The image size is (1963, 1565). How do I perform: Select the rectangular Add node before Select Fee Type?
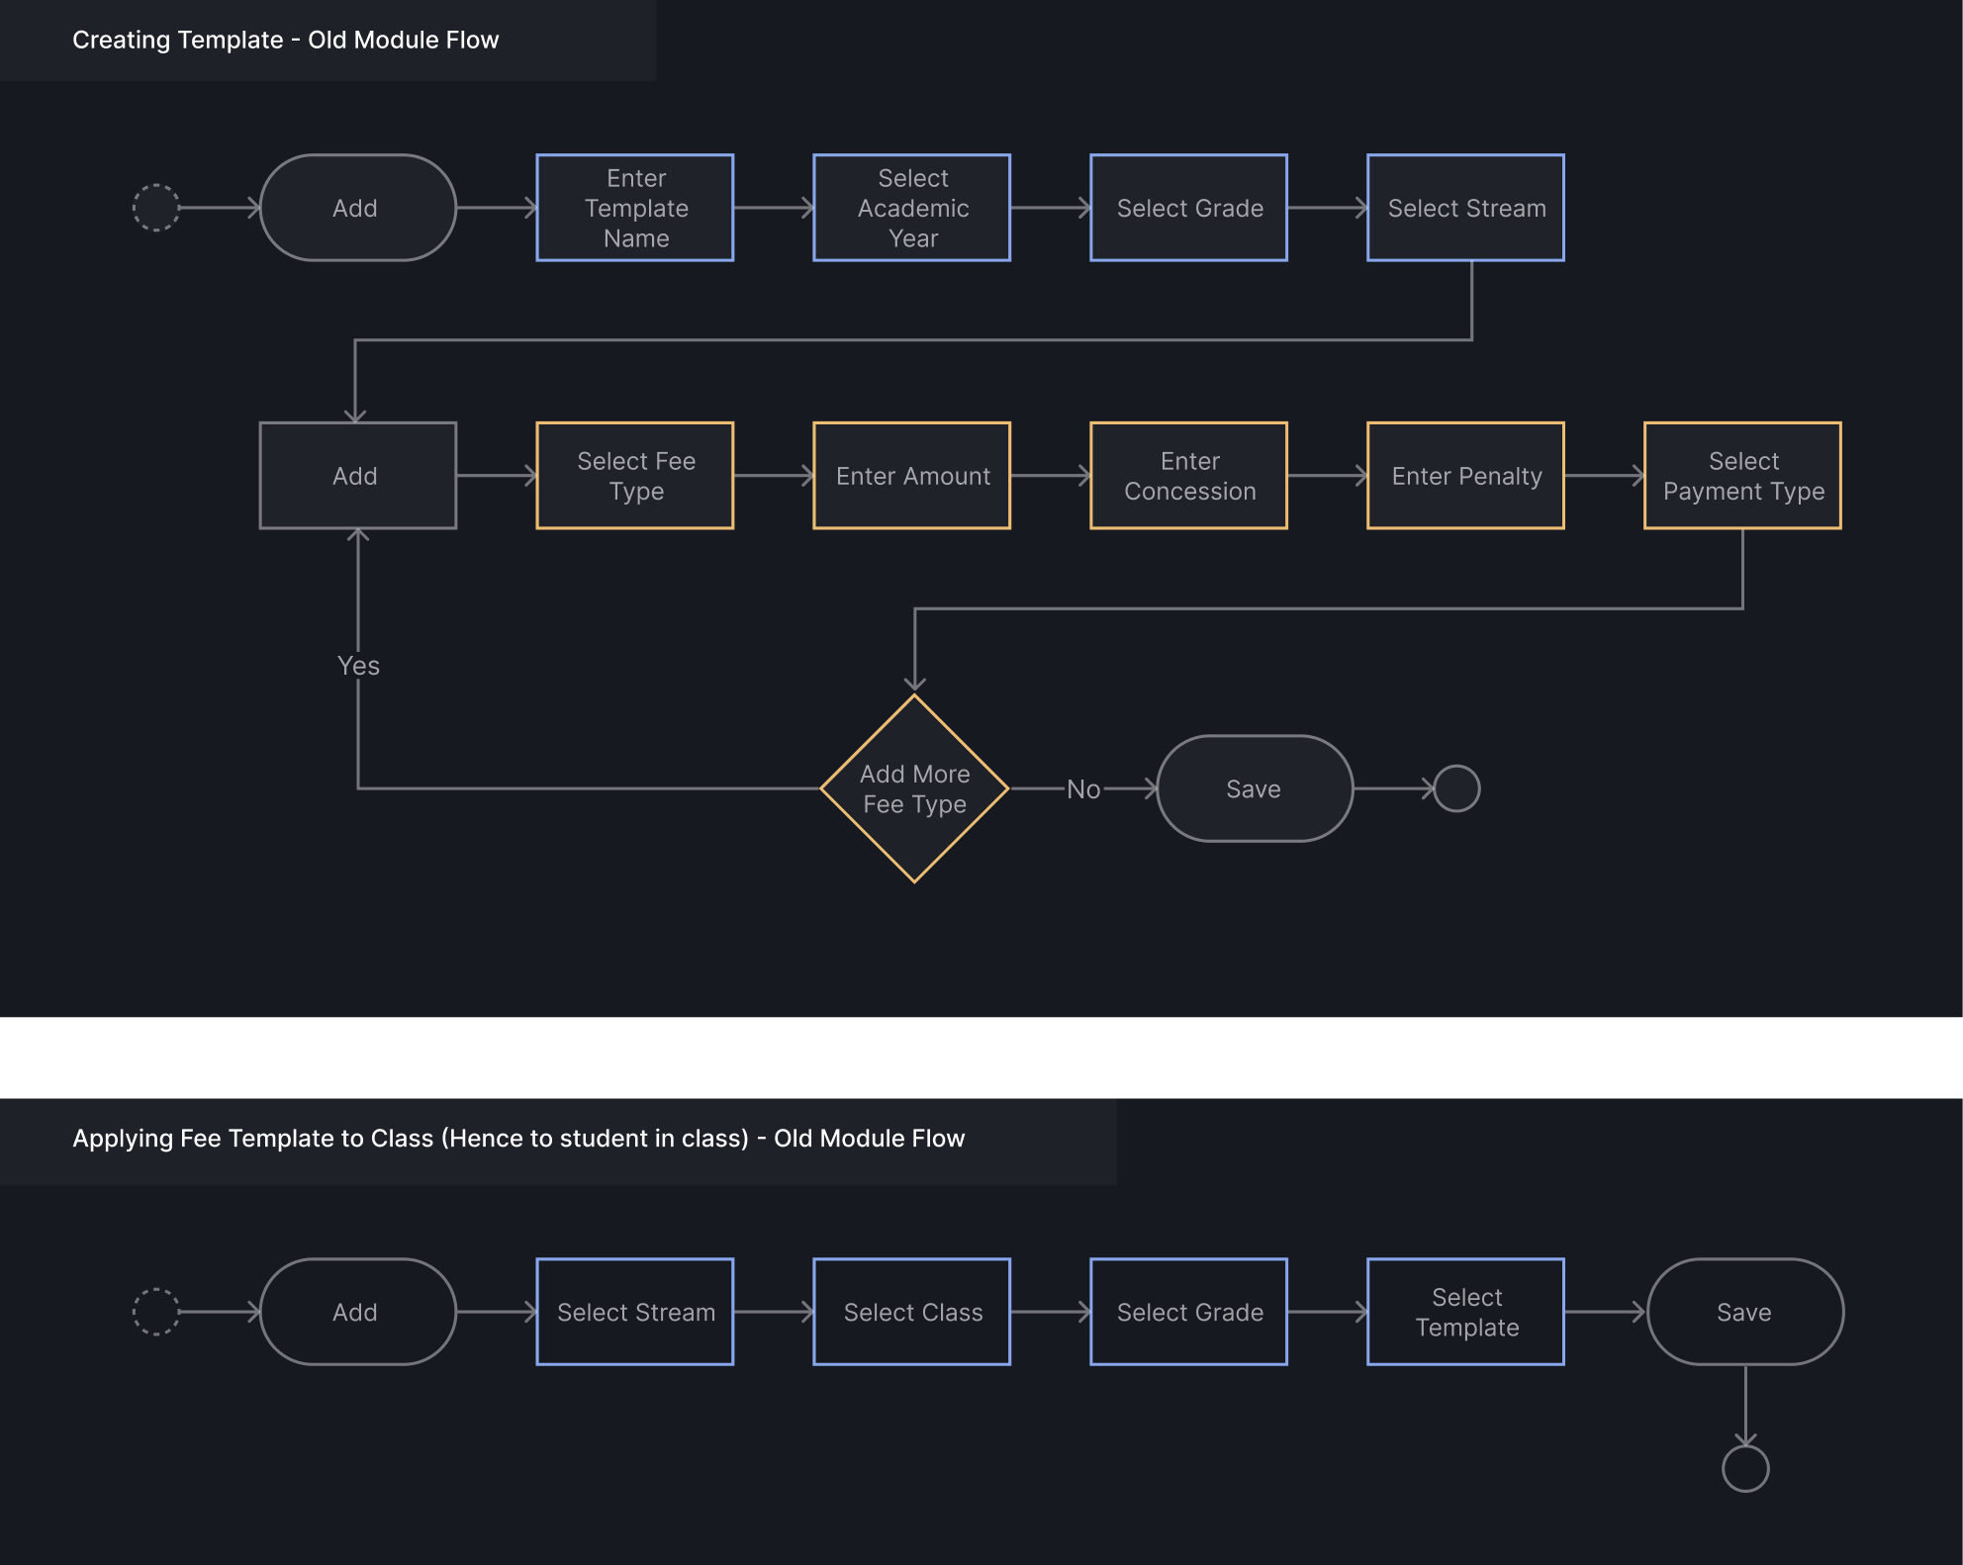(x=357, y=476)
